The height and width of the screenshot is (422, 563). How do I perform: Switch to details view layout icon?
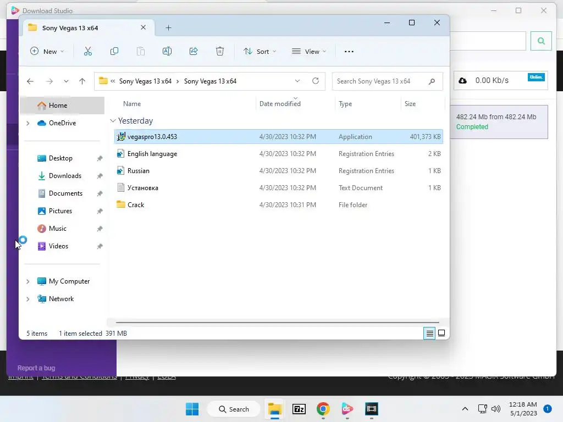tap(429, 334)
